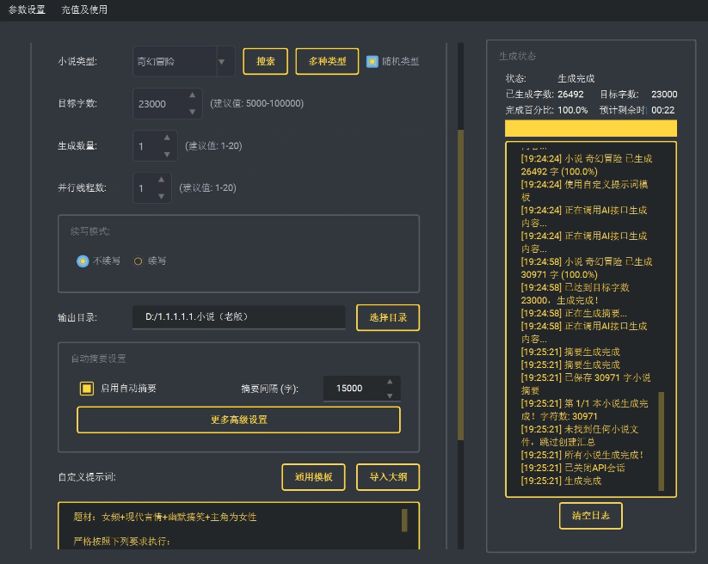
Task: Disable the 启用自动摘要 checkbox
Action: [87, 389]
